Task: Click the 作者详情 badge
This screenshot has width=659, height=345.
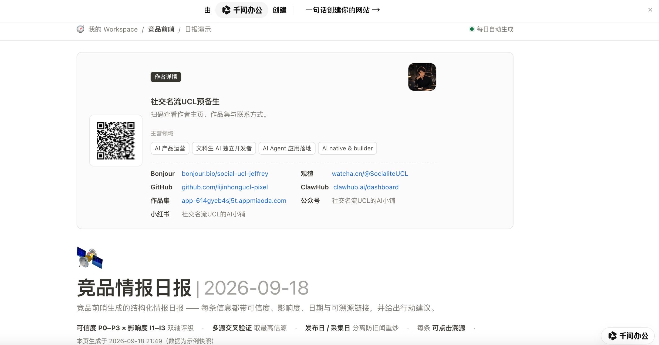Action: (166, 77)
